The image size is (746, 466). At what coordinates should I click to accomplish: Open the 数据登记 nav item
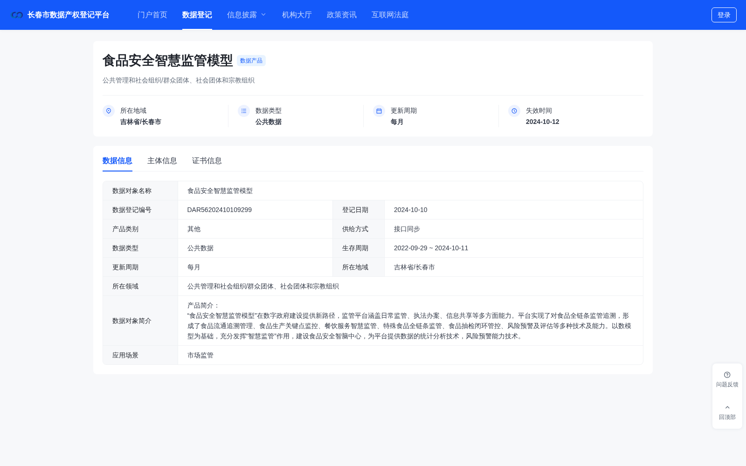point(197,15)
